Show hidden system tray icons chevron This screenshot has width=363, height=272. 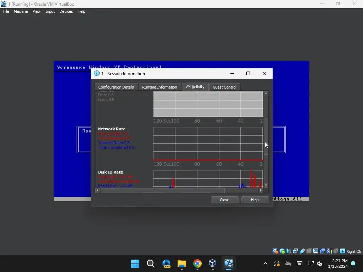266,263
